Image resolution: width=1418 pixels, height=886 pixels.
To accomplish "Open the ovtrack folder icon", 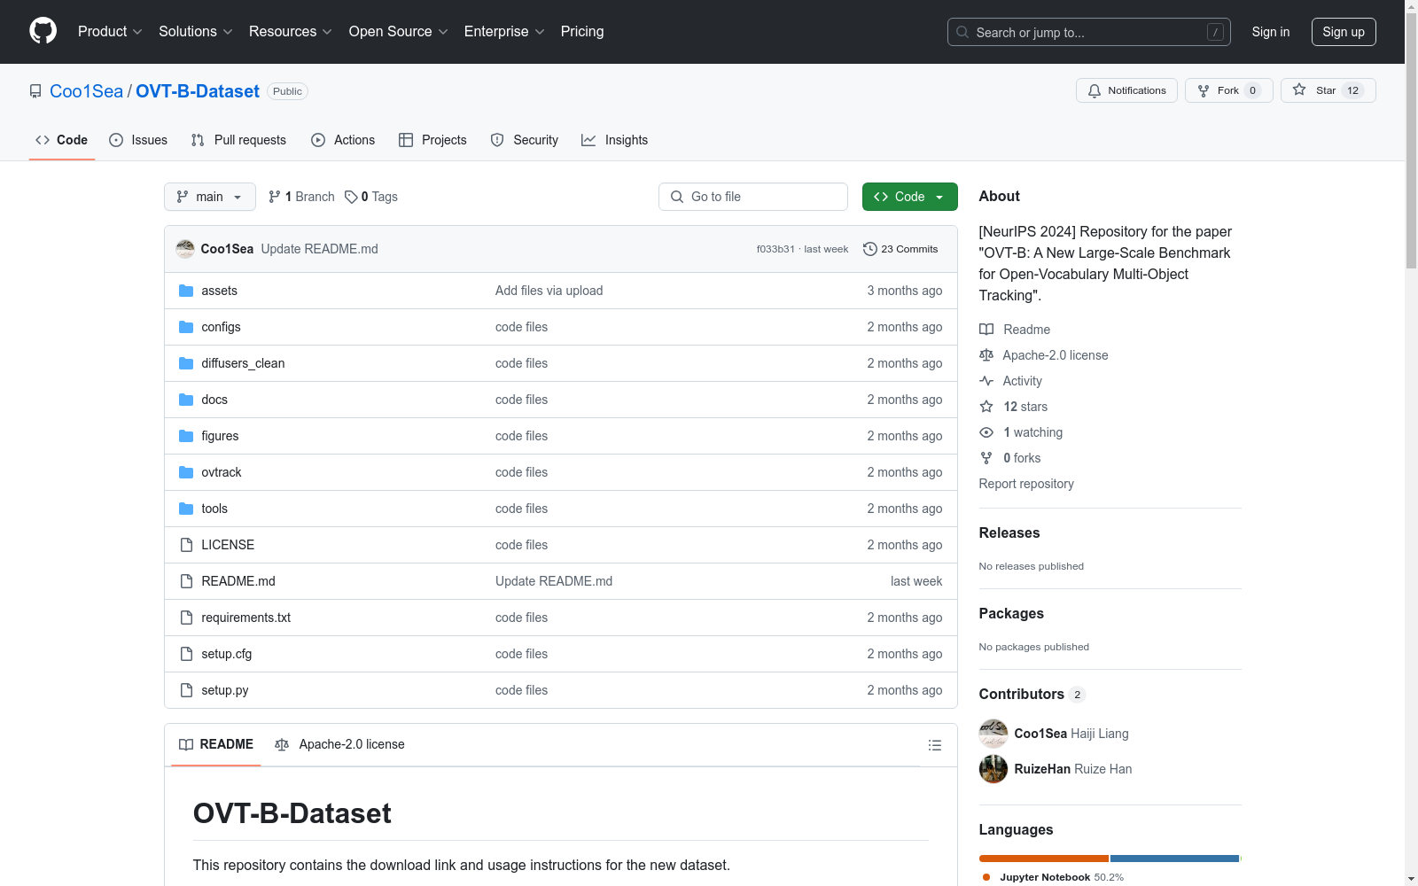I will [x=186, y=472].
